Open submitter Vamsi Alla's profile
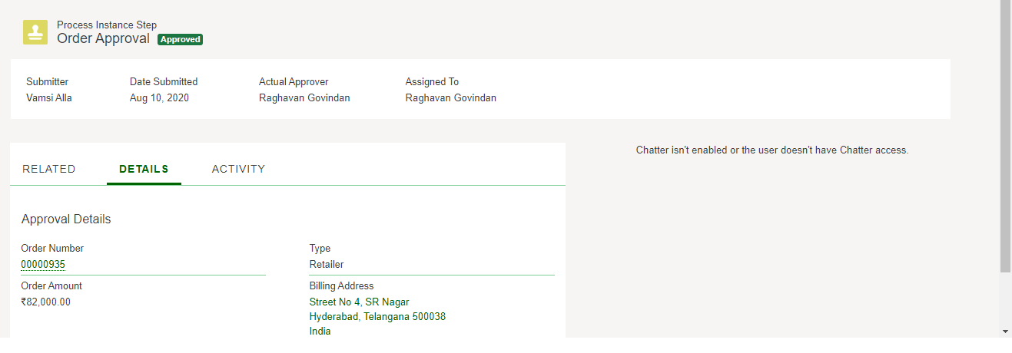This screenshot has width=1012, height=353. click(49, 97)
